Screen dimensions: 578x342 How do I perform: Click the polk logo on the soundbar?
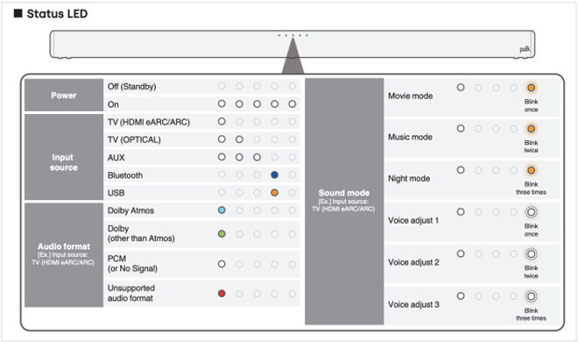[x=525, y=49]
